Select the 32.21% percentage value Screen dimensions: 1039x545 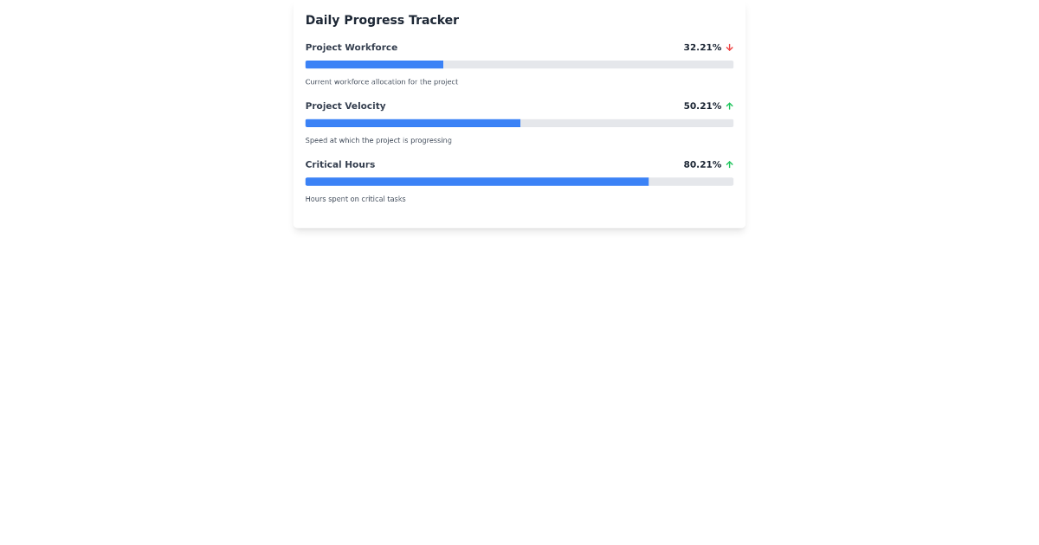click(x=701, y=48)
